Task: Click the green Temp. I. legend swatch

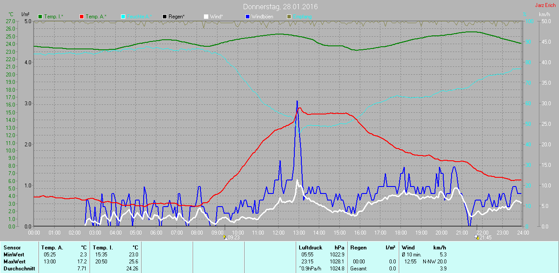Action: click(41, 17)
